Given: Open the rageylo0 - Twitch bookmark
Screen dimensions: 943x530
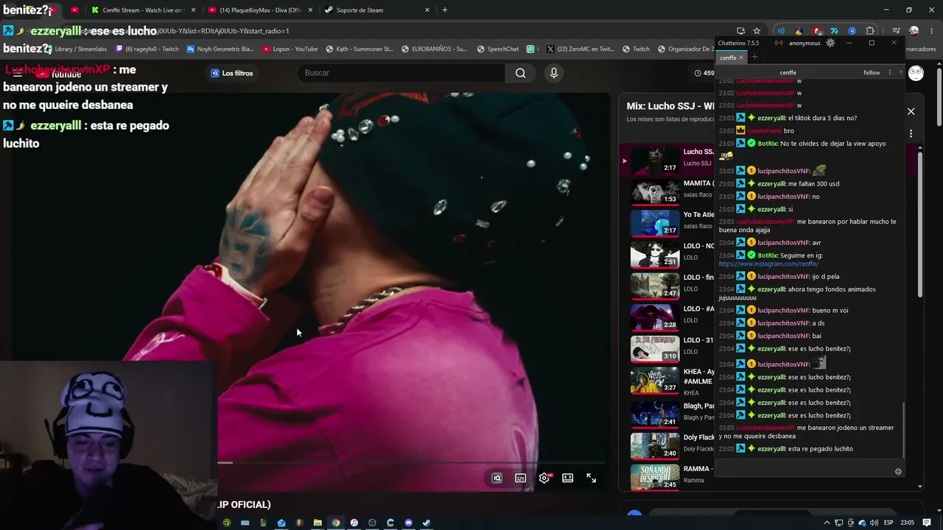Looking at the screenshot, I should pyautogui.click(x=147, y=49).
